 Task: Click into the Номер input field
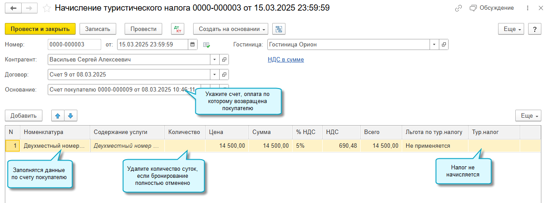click(74, 44)
